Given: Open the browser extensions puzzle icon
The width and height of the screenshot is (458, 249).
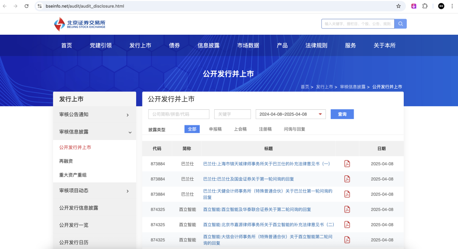Looking at the screenshot, I should (425, 6).
